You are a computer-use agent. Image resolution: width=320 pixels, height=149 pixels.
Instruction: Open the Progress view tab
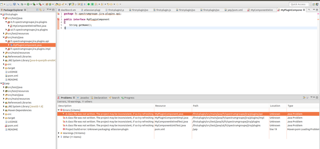128,98
